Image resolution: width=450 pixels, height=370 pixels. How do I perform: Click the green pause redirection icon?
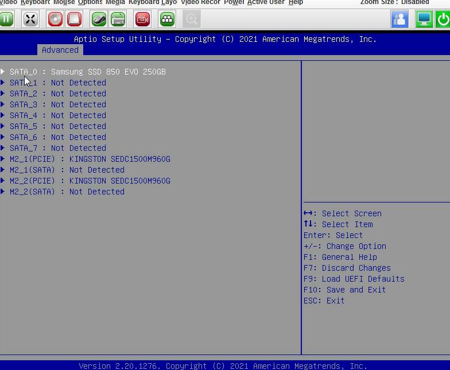click(x=7, y=20)
